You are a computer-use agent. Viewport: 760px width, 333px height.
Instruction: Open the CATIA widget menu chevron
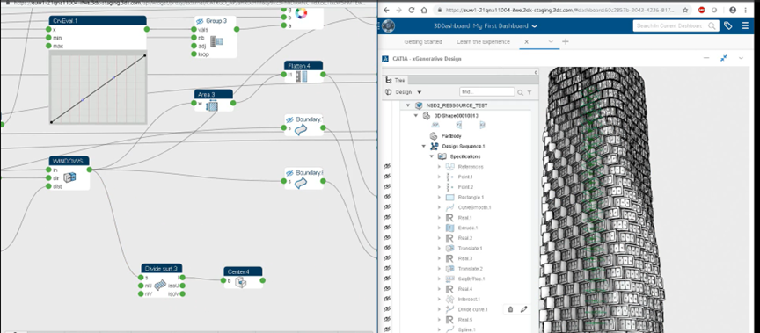[x=741, y=58]
